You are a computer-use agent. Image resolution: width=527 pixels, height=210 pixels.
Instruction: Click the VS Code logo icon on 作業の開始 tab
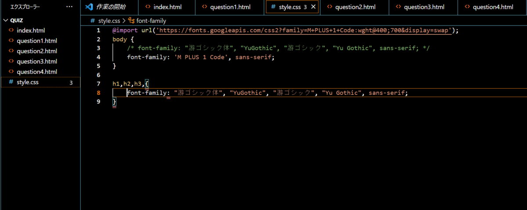pos(89,7)
